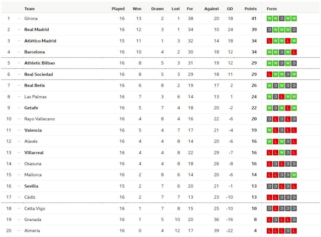Click Real Sociedad's red loss form badge
The image size is (321, 237).
point(269,74)
